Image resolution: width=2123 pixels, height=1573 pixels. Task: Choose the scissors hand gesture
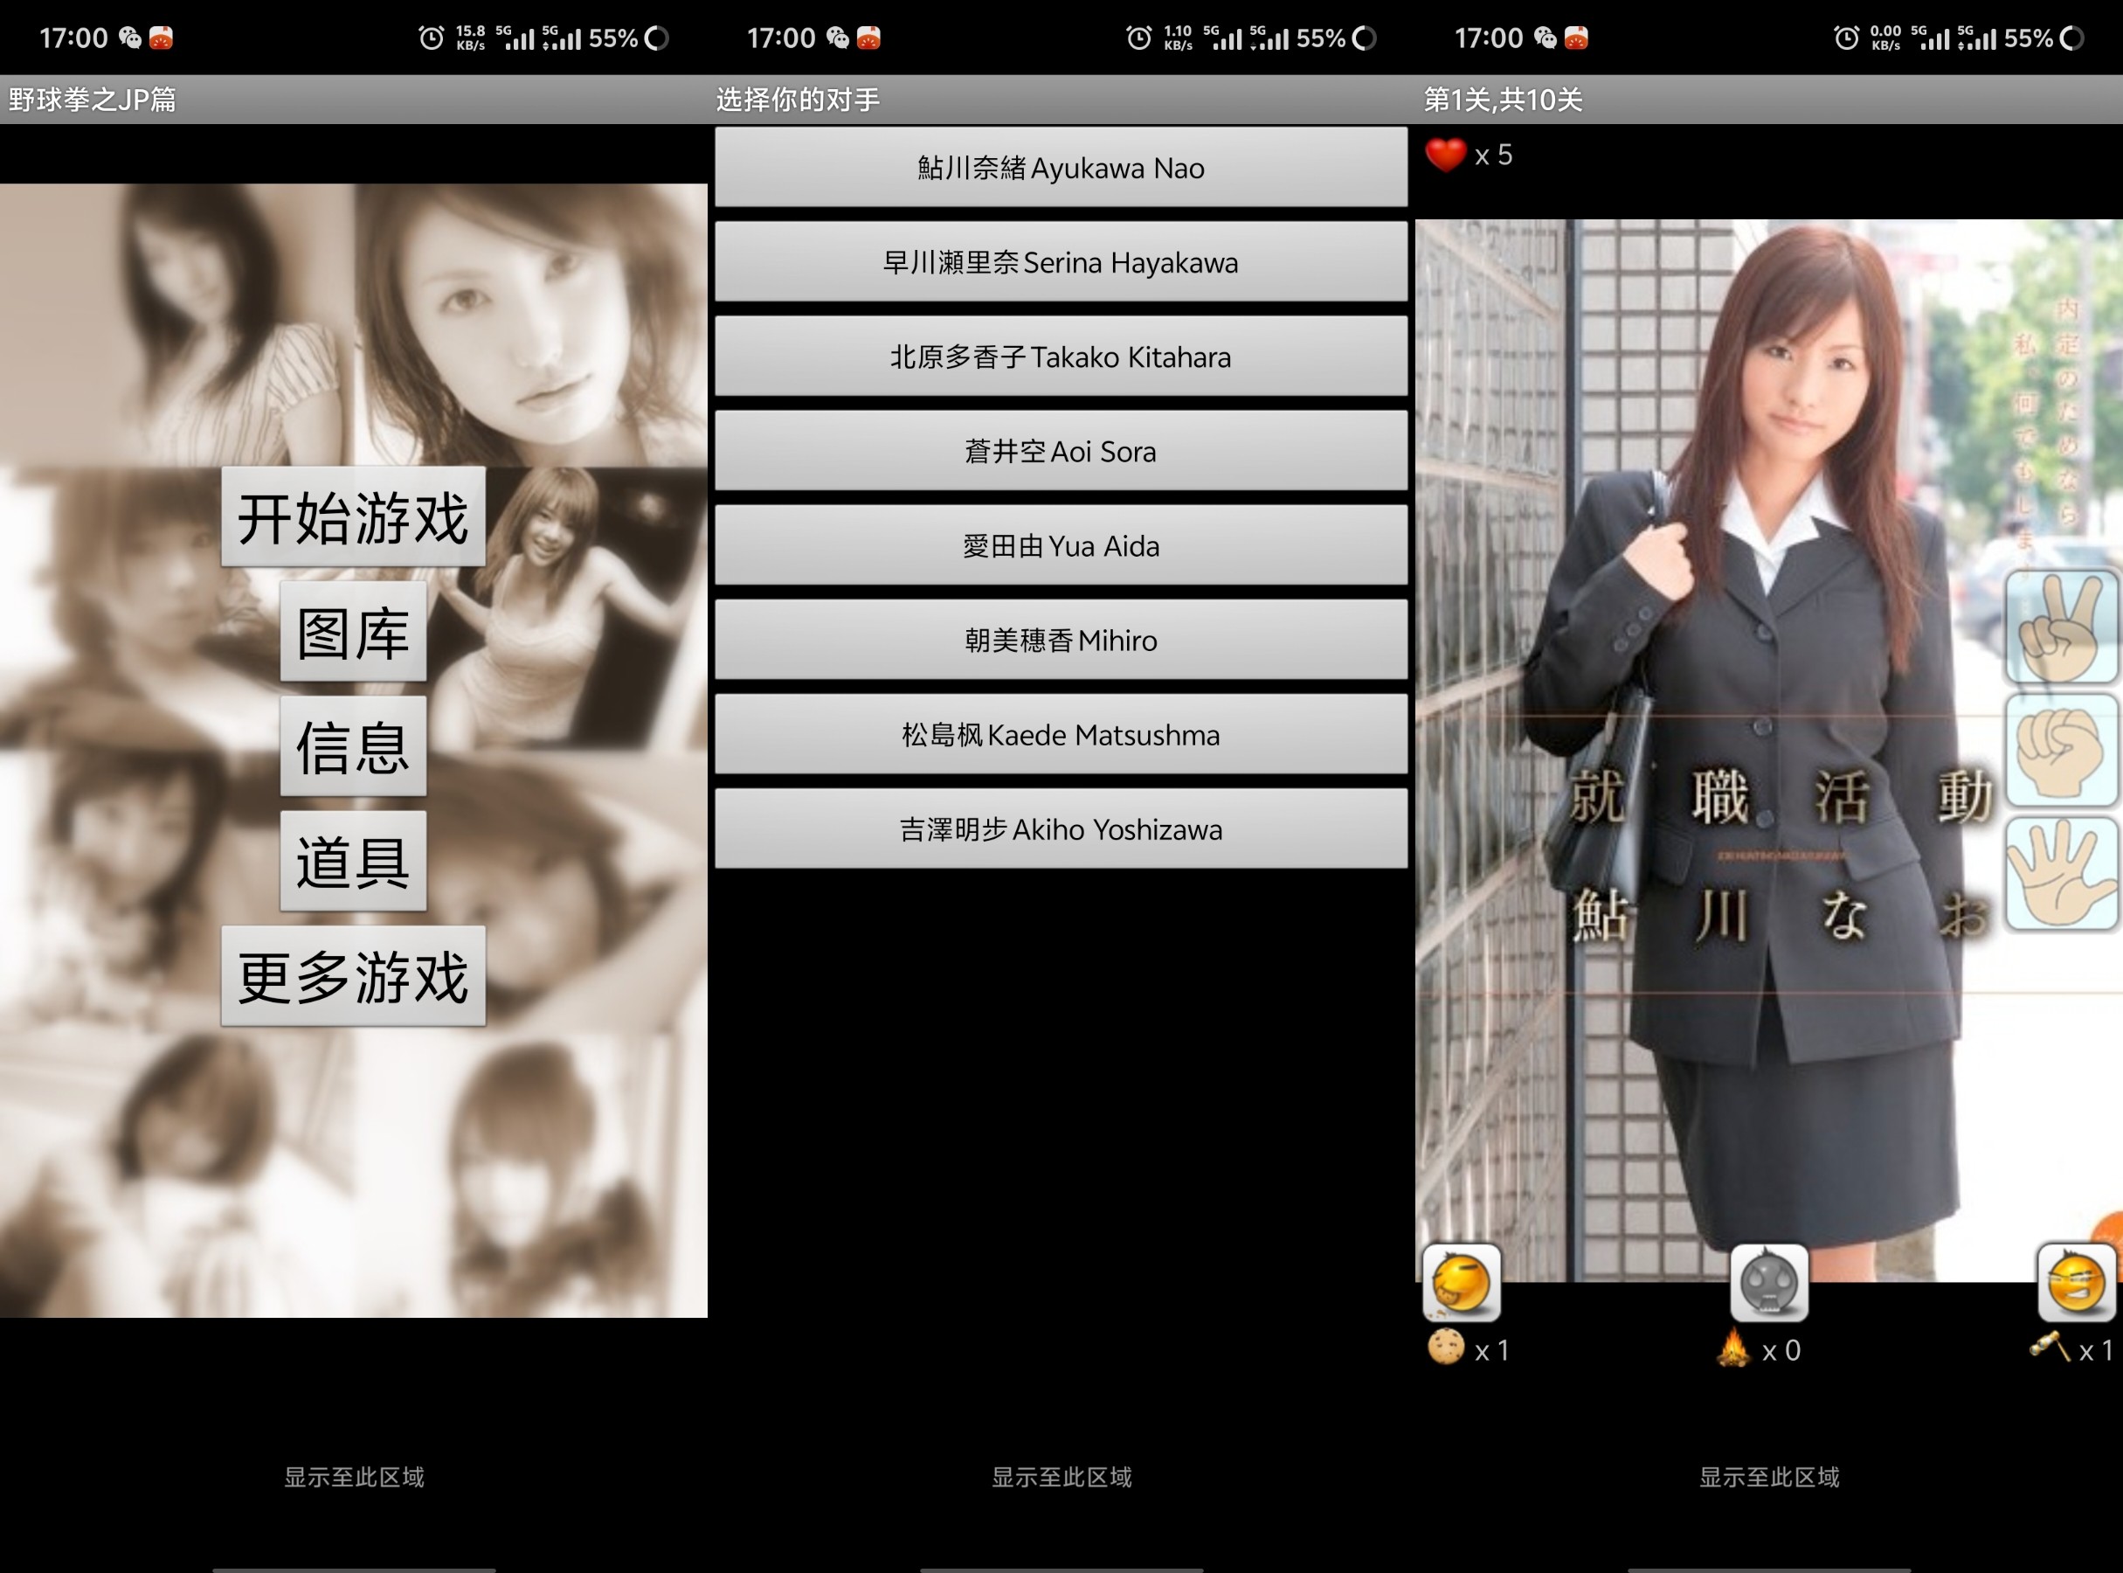(2061, 628)
